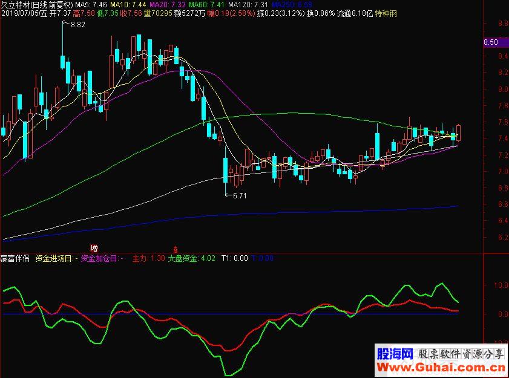The height and width of the screenshot is (378, 509).
Task: Select the green MA60: 7.41 label
Action: point(207,5)
